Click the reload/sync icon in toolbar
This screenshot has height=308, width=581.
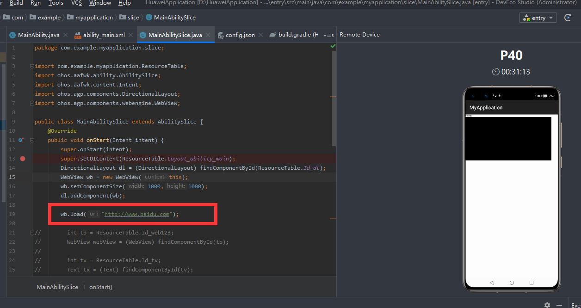(568, 18)
